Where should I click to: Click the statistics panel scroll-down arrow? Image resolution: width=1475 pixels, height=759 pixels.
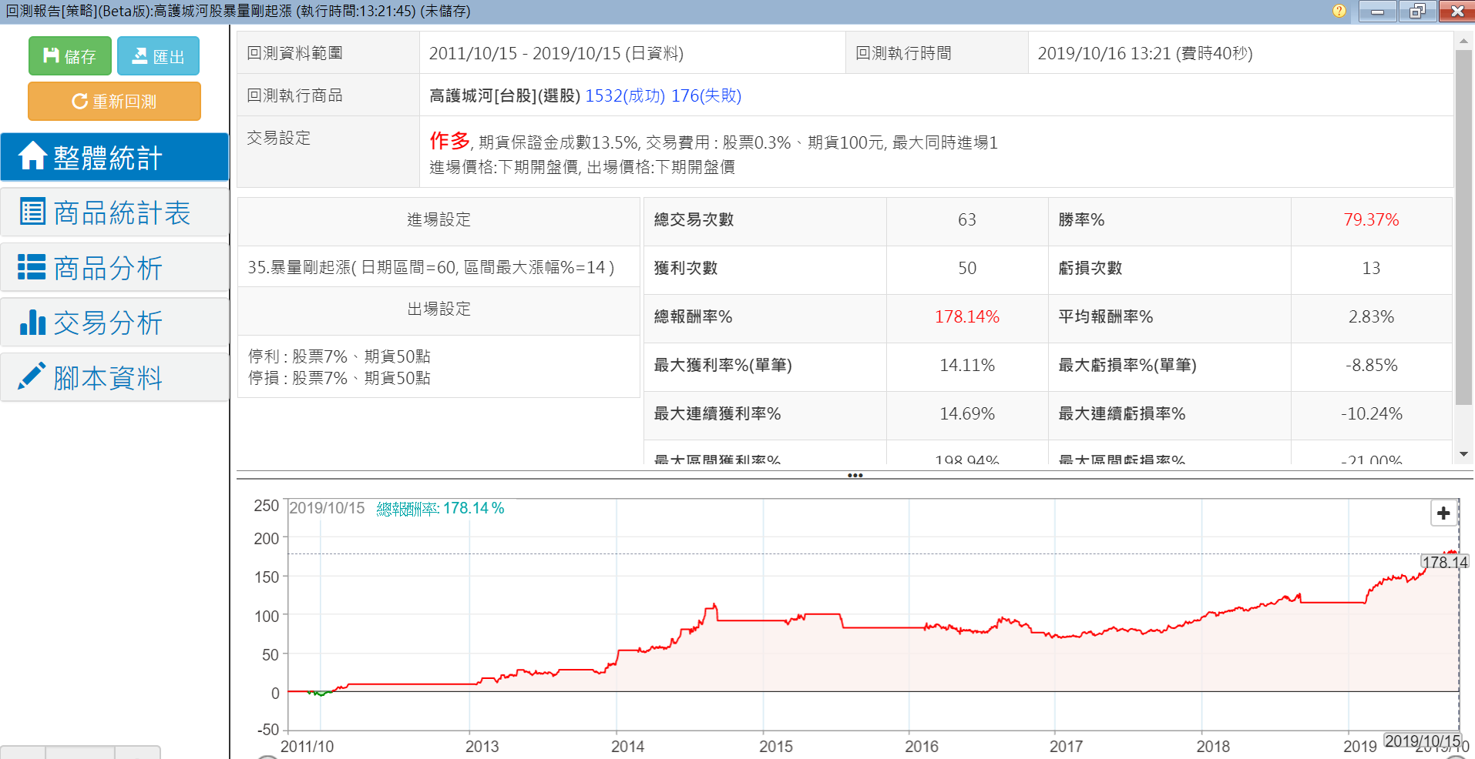1463,454
